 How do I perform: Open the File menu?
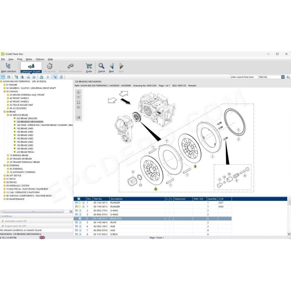[x=3, y=59]
